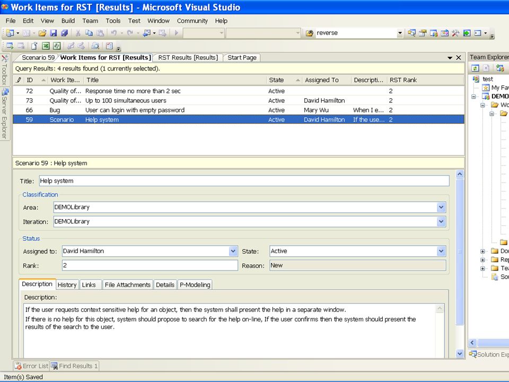Open the Area dropdown
The width and height of the screenshot is (509, 382).
pos(441,207)
